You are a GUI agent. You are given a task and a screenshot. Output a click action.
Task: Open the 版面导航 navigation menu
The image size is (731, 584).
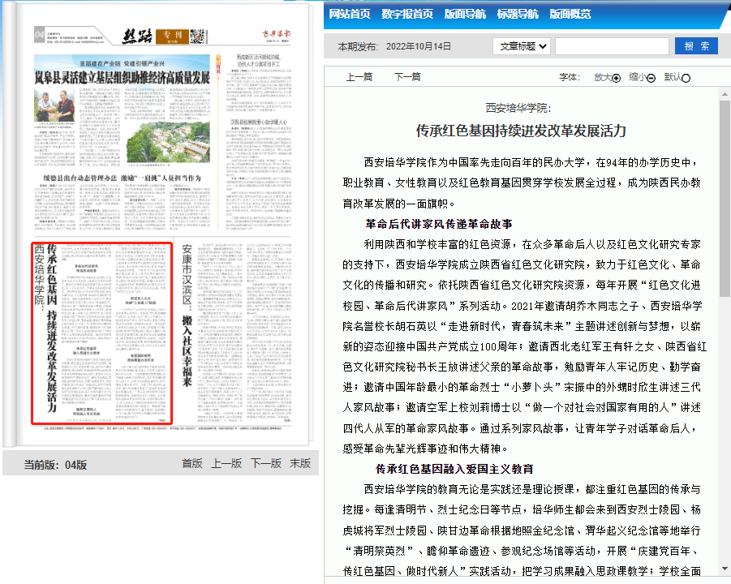pyautogui.click(x=465, y=14)
